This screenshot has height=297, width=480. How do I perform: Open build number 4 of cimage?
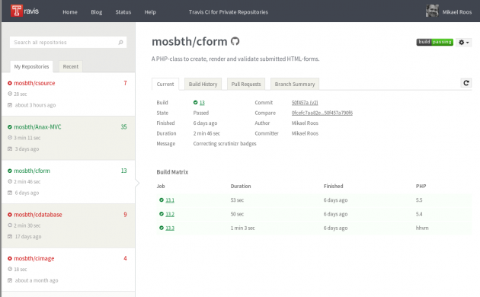coord(125,258)
